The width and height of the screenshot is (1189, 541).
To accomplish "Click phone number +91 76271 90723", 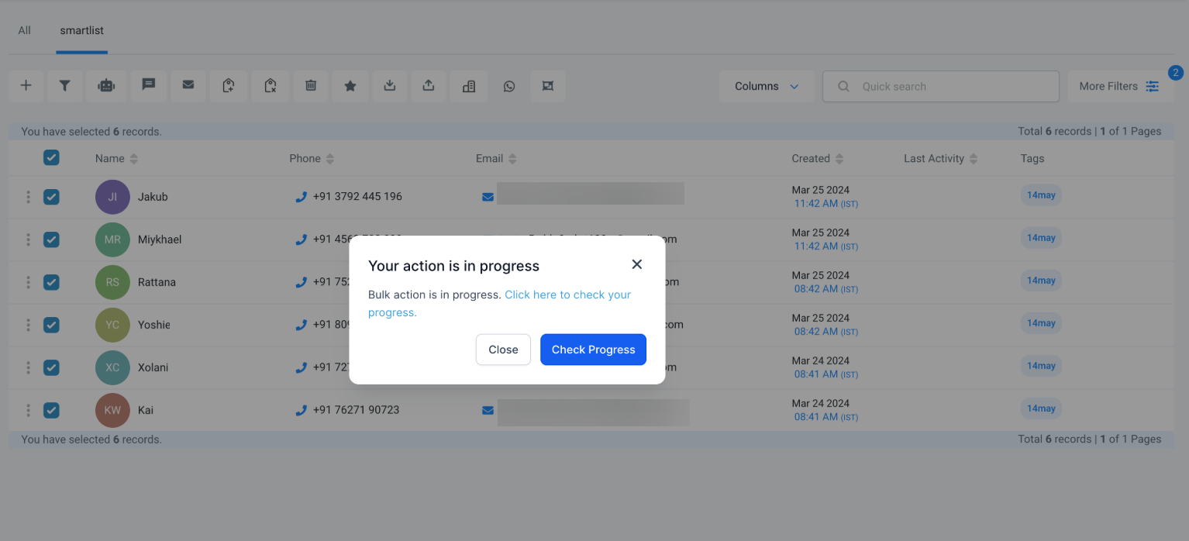I will pyautogui.click(x=356, y=410).
